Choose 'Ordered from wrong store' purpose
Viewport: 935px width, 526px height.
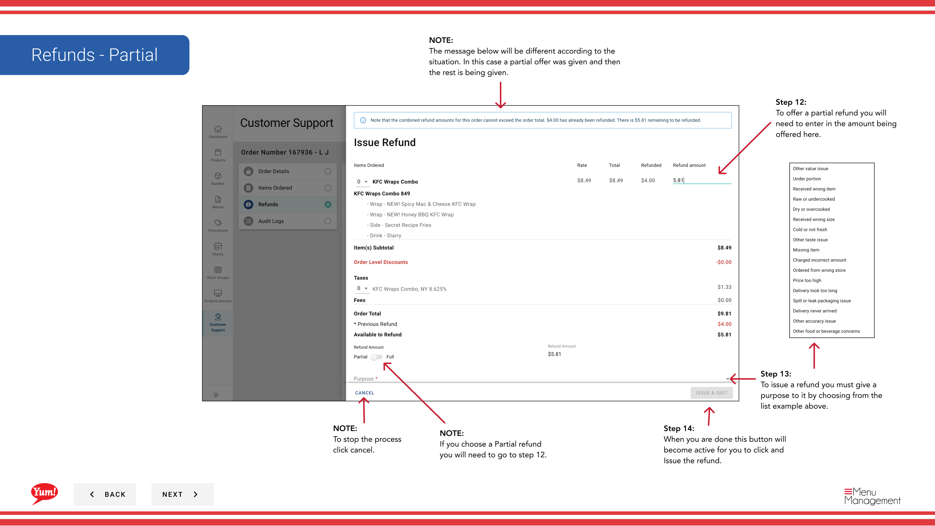coord(819,270)
